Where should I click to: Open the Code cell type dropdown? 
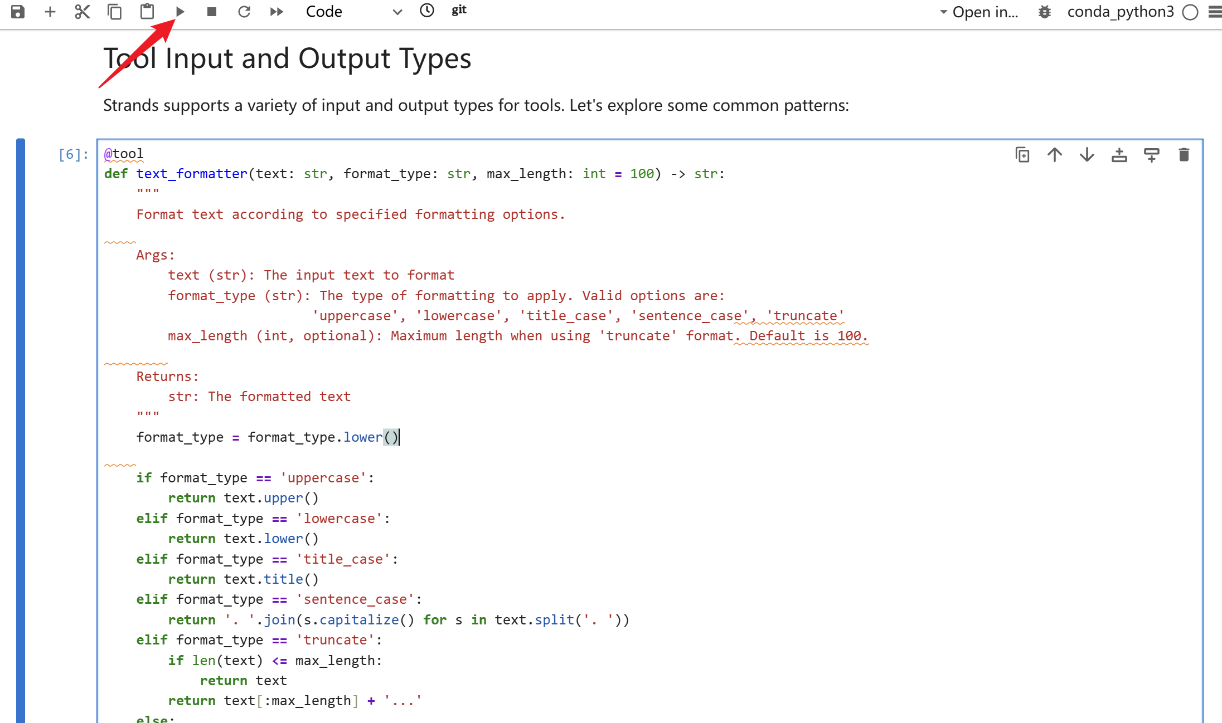(354, 12)
